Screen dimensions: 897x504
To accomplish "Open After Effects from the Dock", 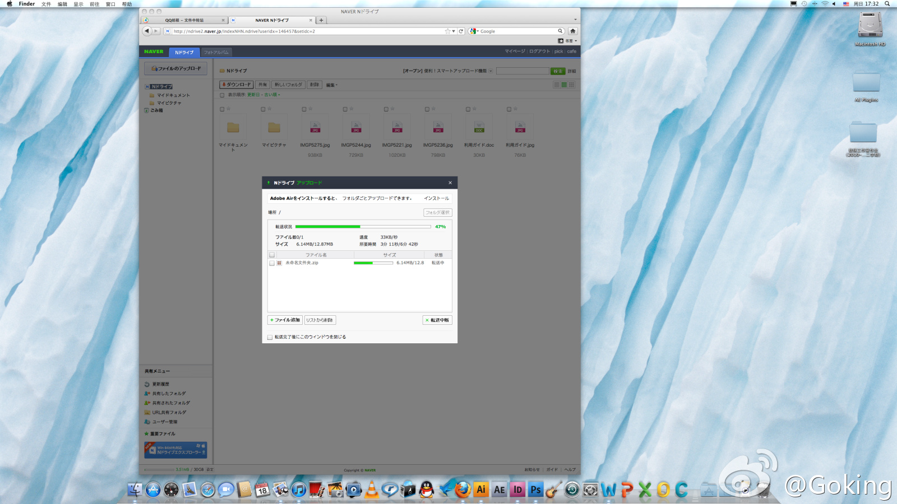I will 499,490.
